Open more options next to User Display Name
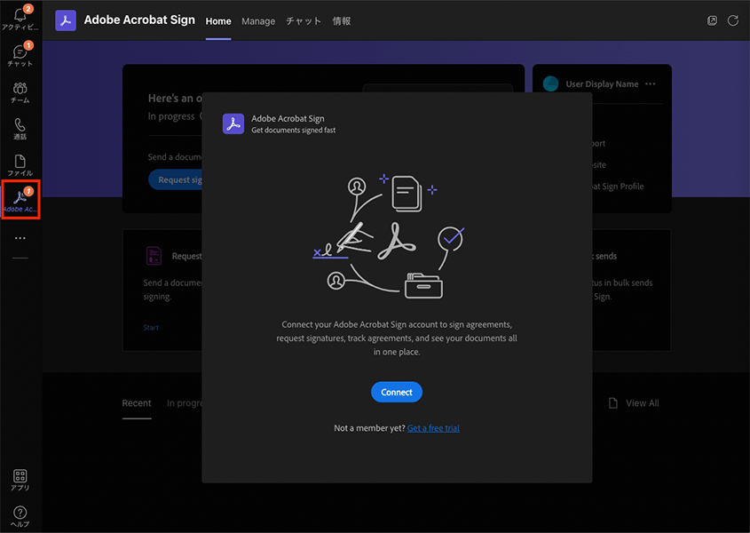Viewport: 750px width, 533px height. [x=650, y=84]
